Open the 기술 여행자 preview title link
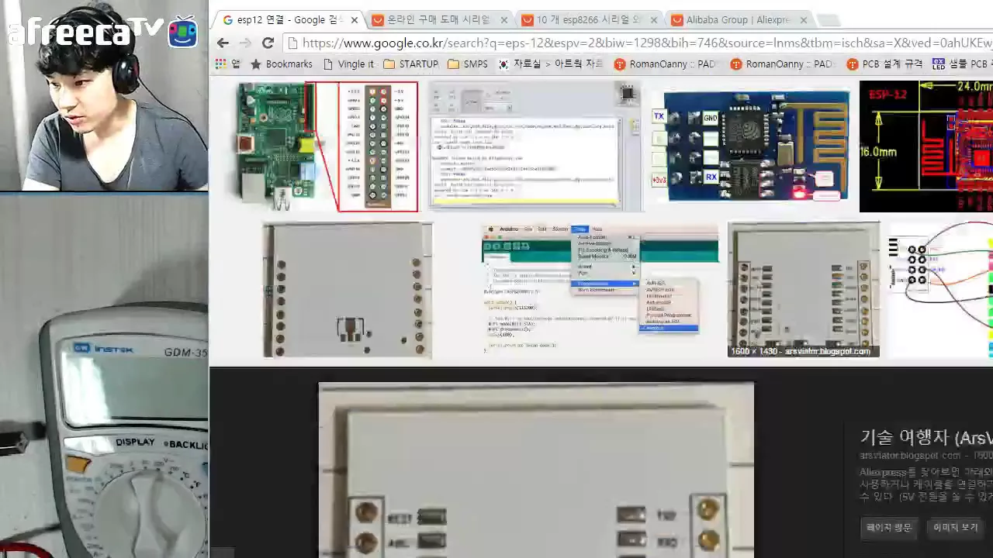This screenshot has width=993, height=558. (x=926, y=437)
